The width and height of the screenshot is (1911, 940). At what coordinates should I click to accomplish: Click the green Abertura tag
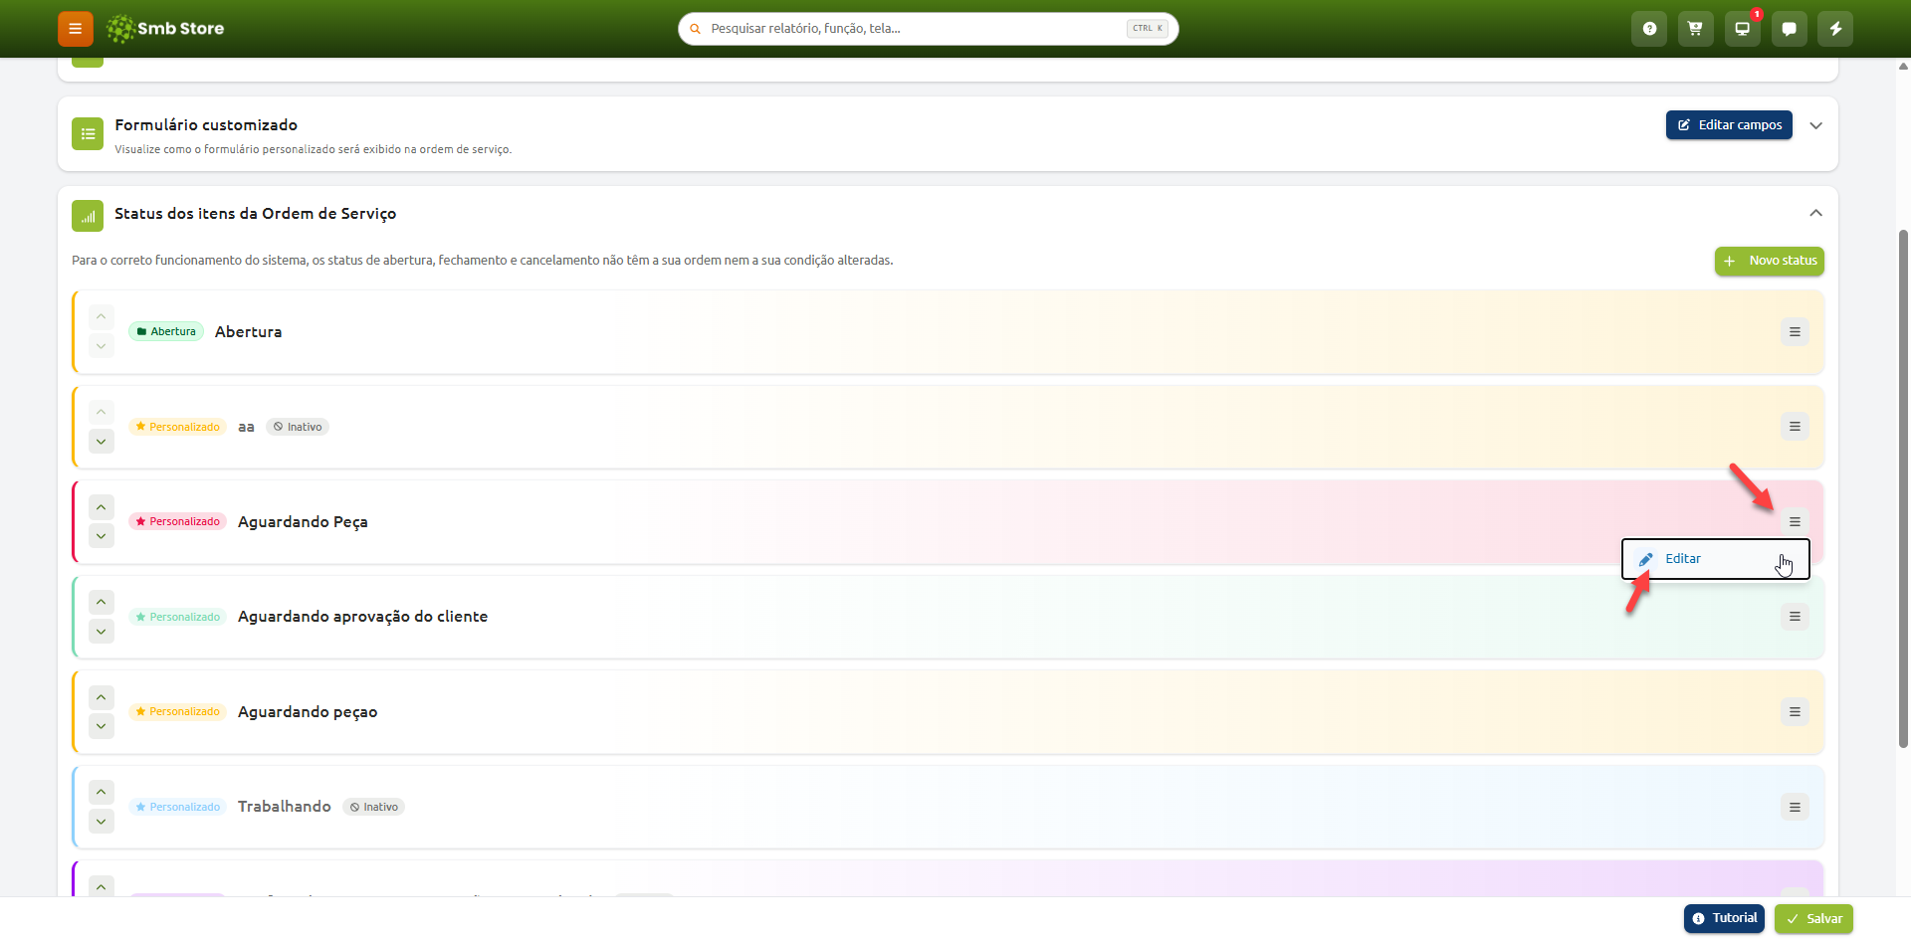click(x=166, y=332)
